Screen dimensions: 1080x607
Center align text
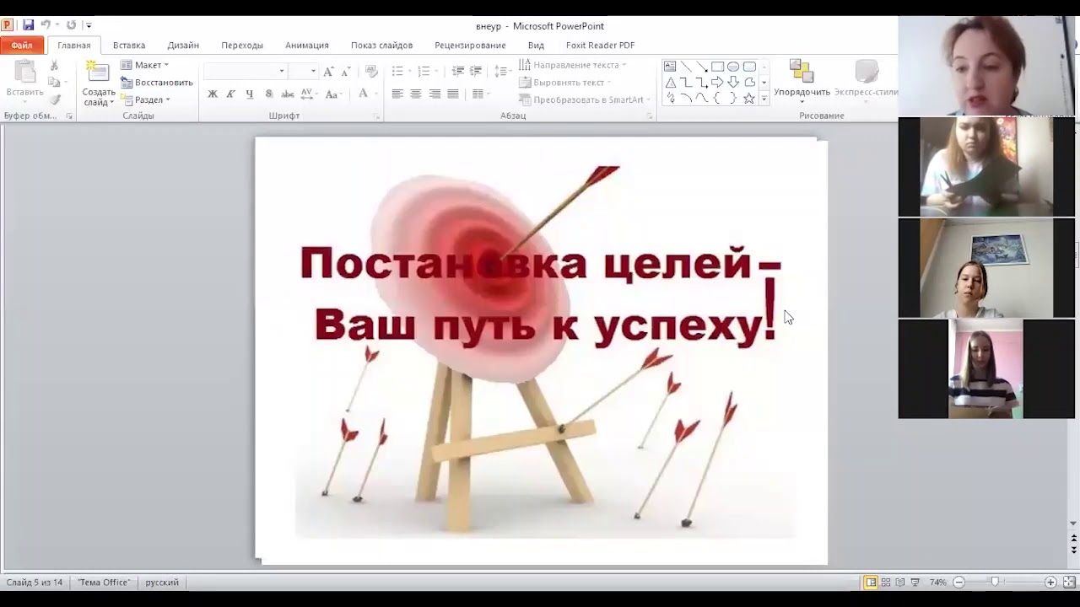[416, 94]
